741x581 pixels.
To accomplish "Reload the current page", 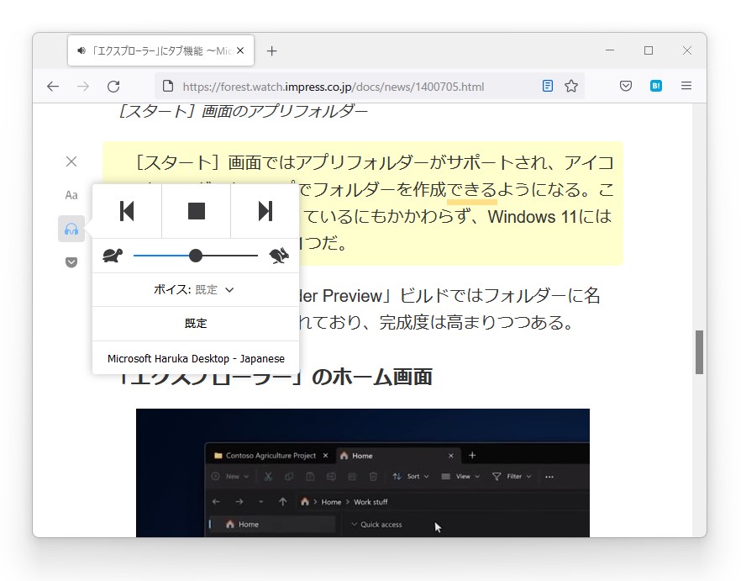I will (x=114, y=86).
